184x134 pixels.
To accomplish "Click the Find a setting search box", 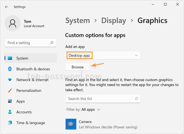I will tap(28, 43).
